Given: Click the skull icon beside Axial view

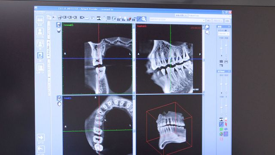Looking at the screenshot, I should 59,98.
